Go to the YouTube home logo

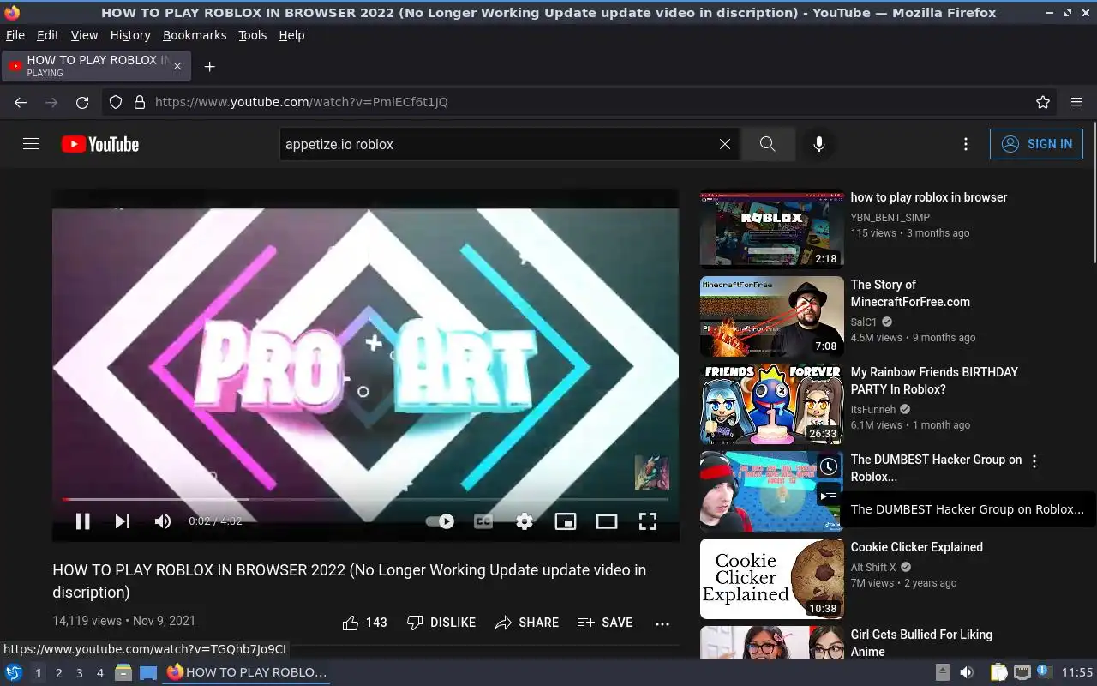point(100,144)
